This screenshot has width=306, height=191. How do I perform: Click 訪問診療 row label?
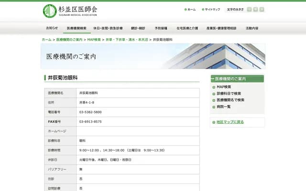tap(54, 189)
